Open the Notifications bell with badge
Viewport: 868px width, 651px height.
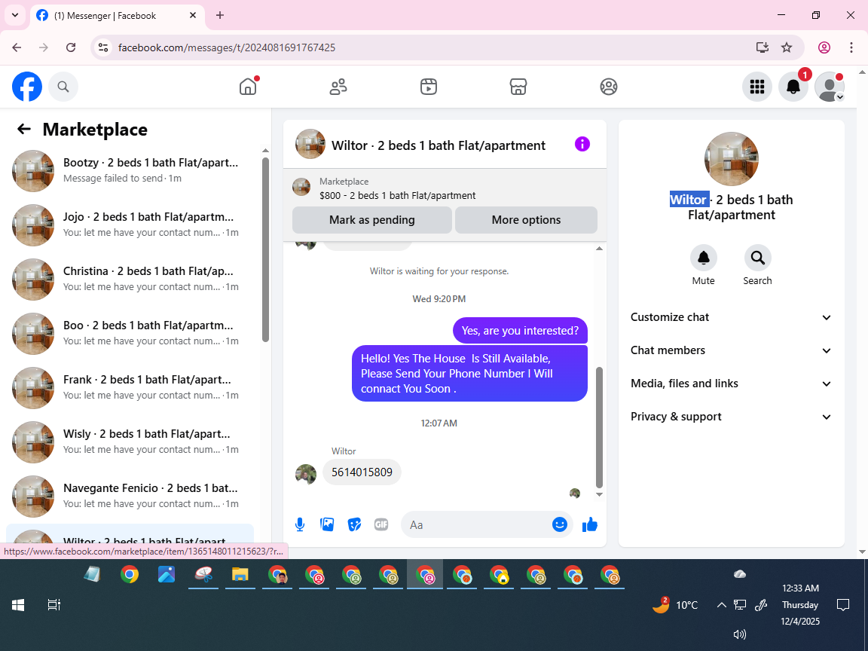pos(793,87)
